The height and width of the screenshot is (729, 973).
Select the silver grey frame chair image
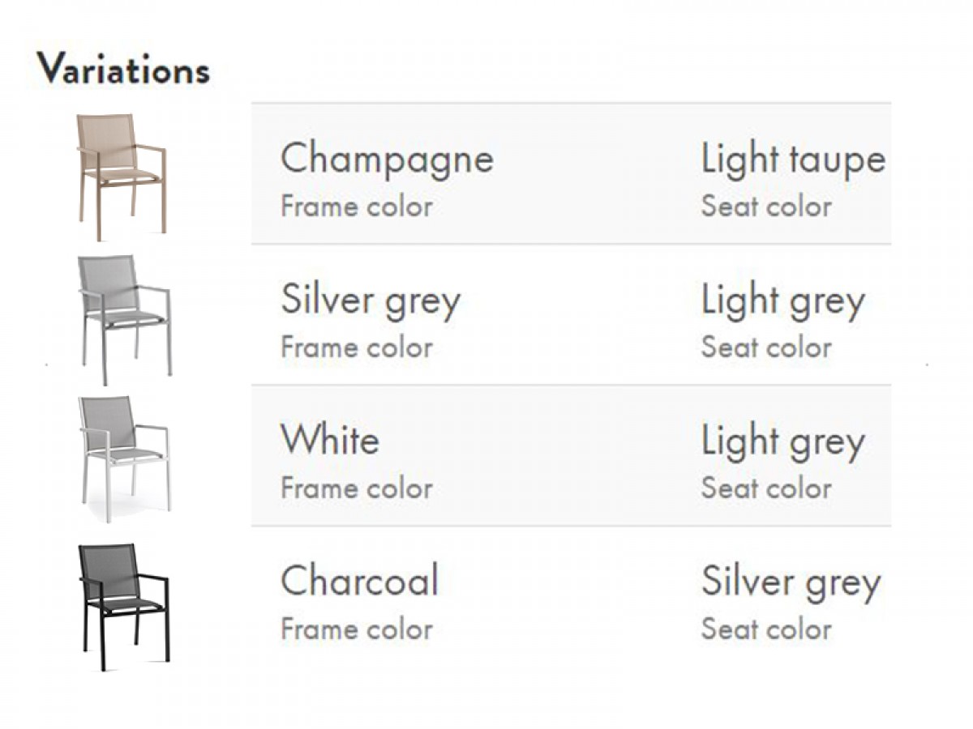coord(124,319)
